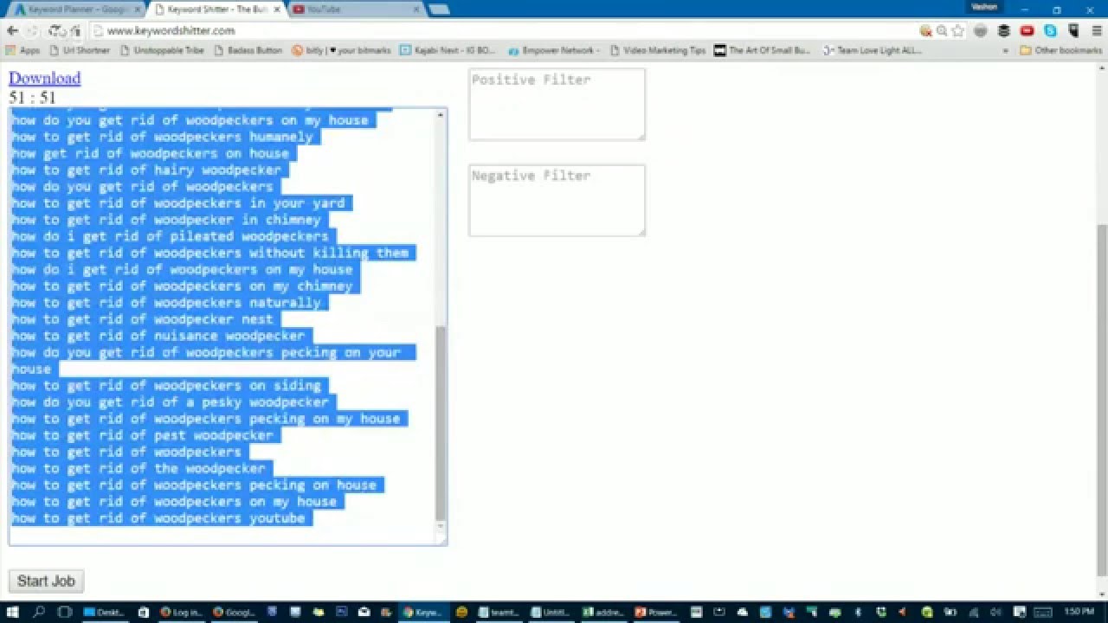Click the Vashon profile button

[984, 7]
